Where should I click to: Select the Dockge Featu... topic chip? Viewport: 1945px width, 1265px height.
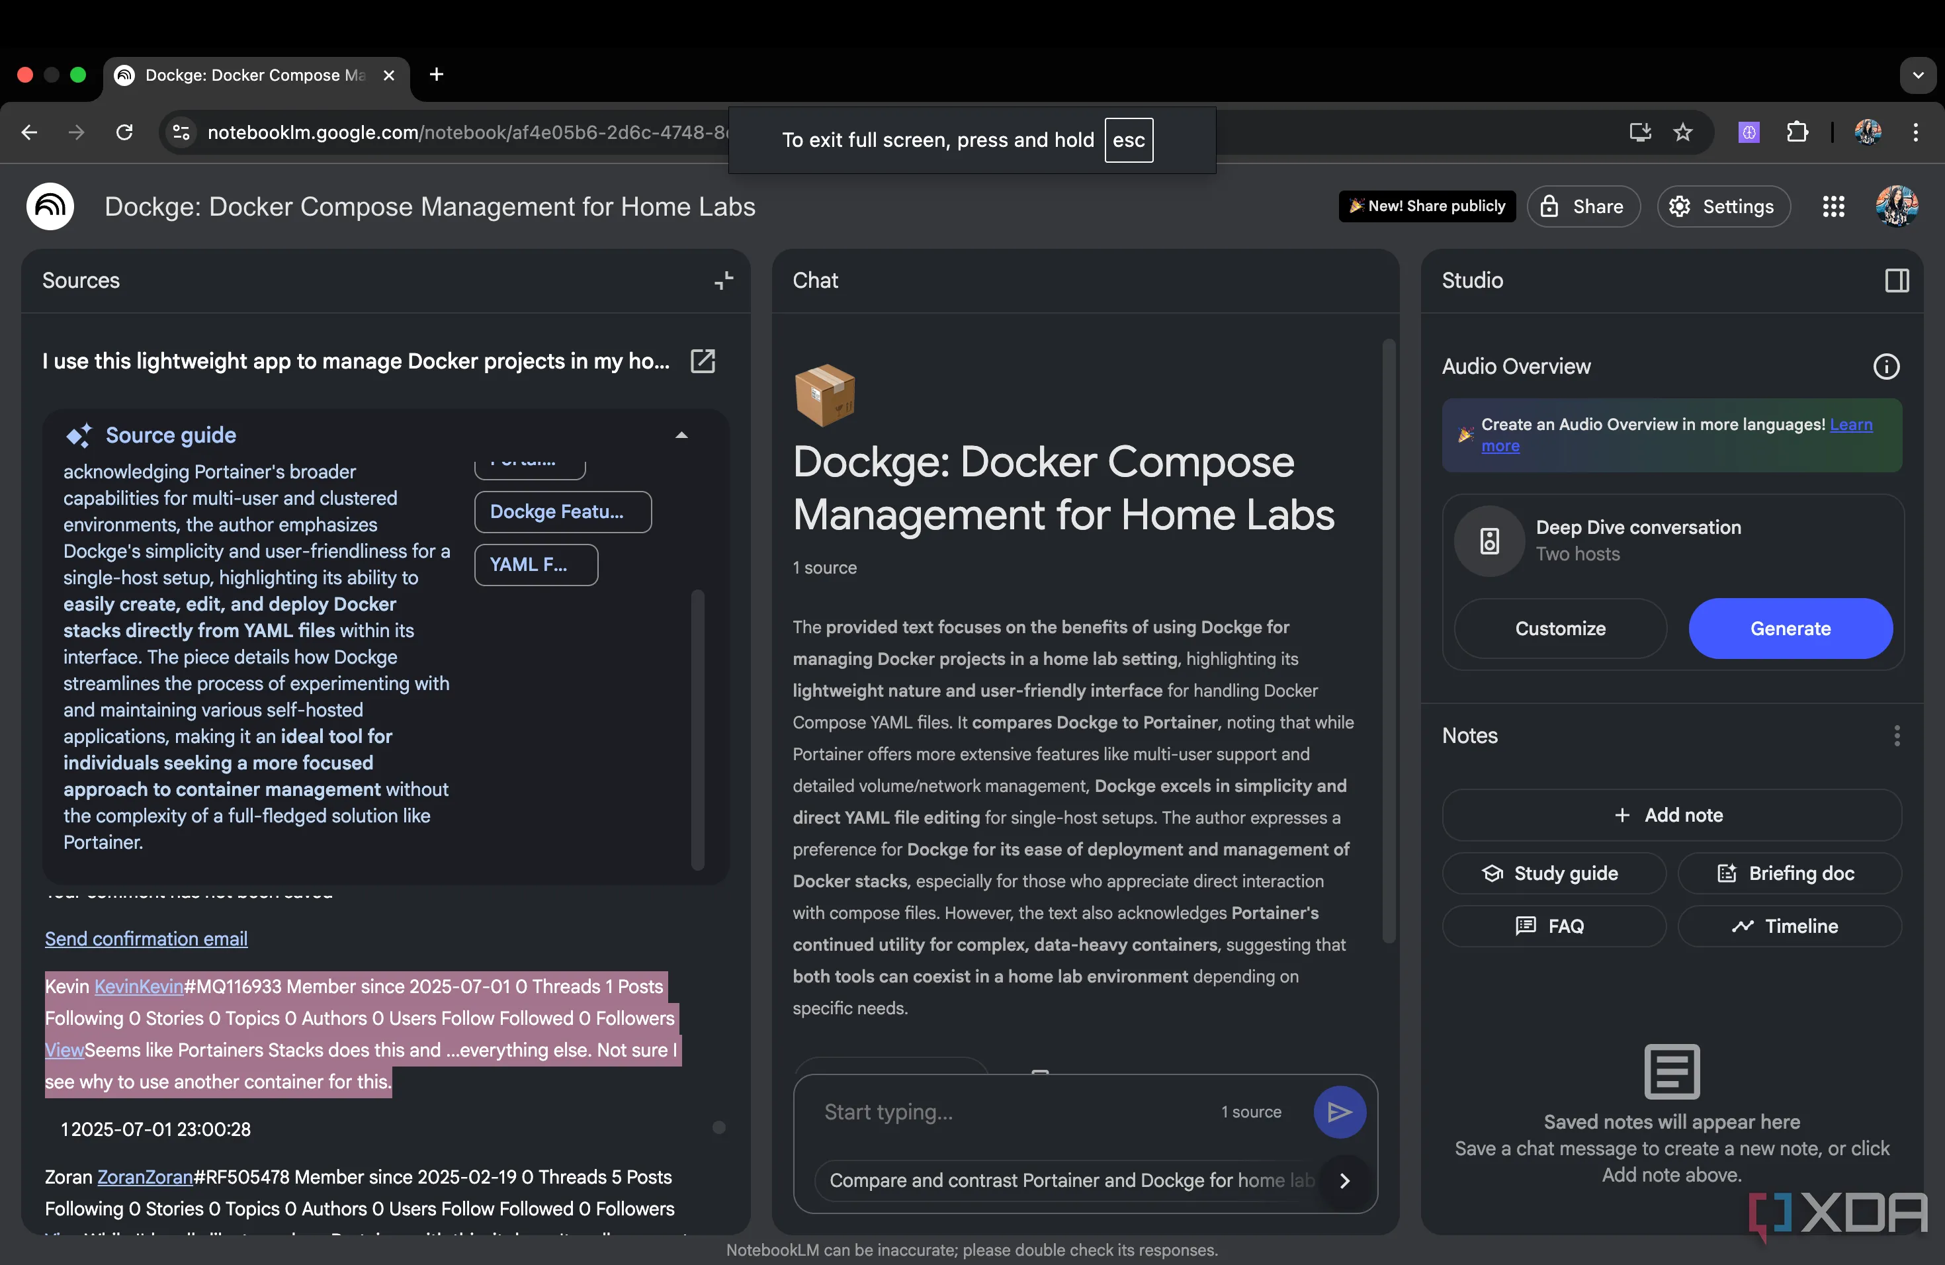click(x=563, y=511)
